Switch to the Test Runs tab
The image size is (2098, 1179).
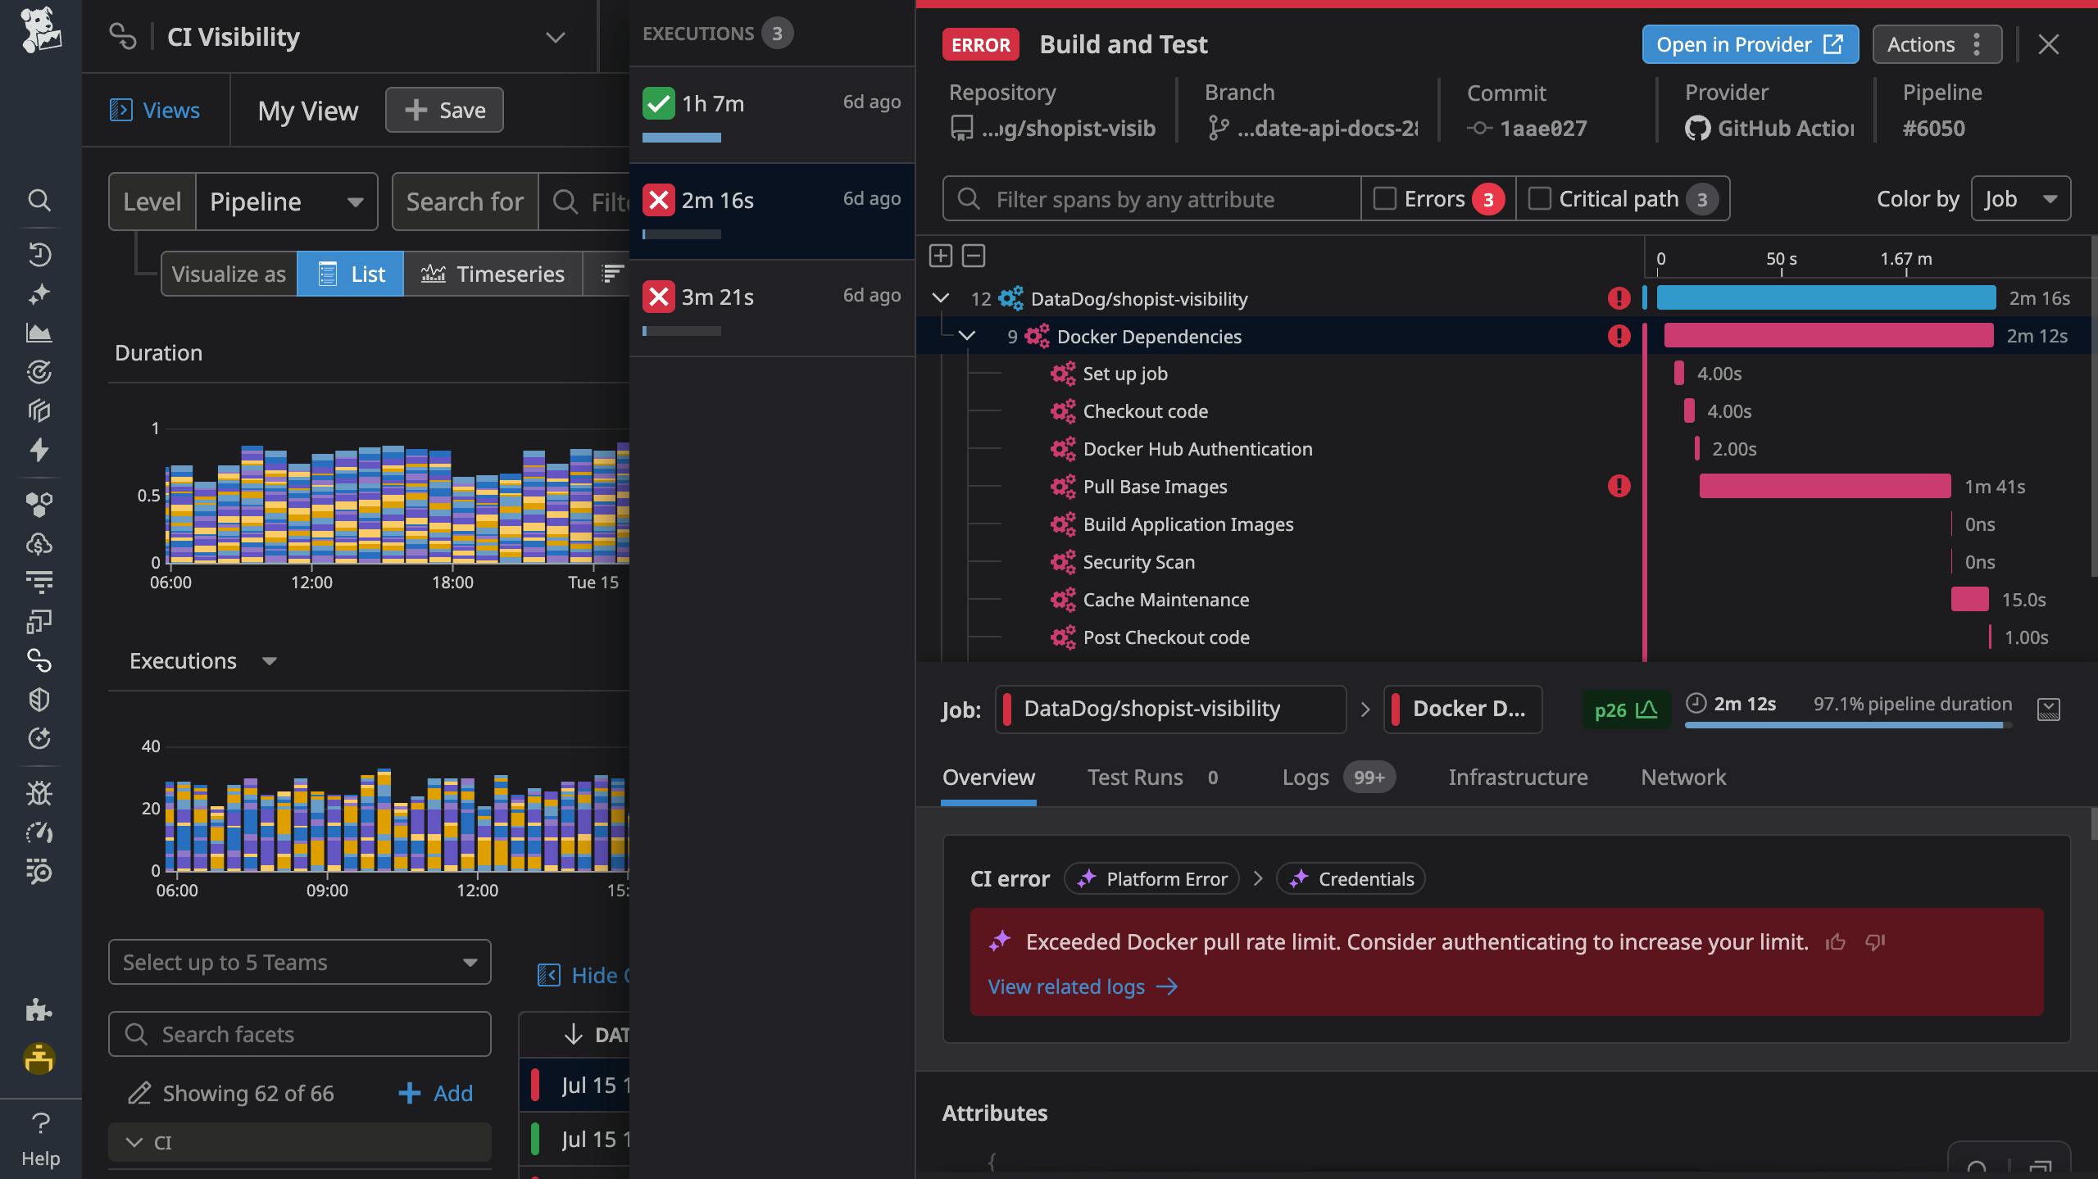coord(1135,777)
